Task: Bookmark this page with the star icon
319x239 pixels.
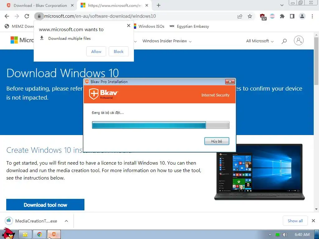Action: 250,16
